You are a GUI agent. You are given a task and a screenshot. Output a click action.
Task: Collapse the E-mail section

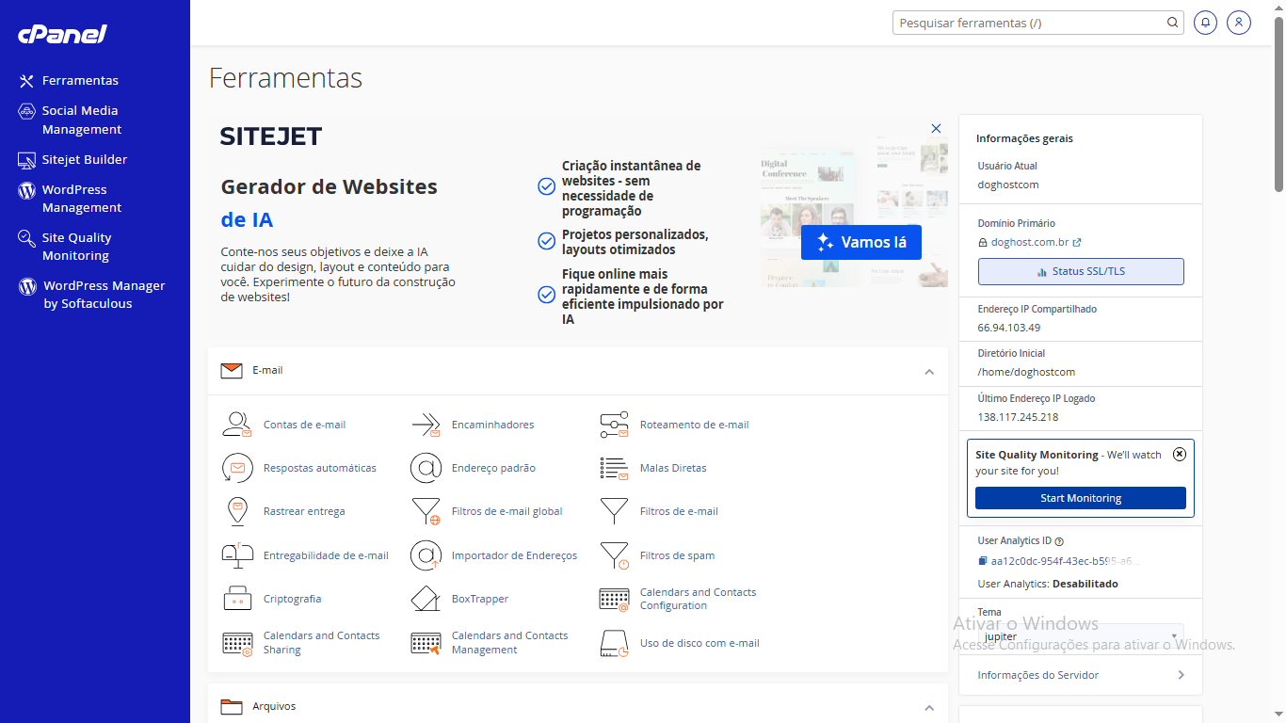tap(929, 372)
